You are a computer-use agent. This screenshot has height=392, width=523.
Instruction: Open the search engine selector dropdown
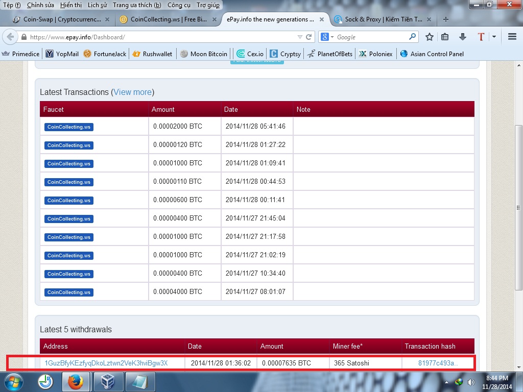[x=327, y=37]
